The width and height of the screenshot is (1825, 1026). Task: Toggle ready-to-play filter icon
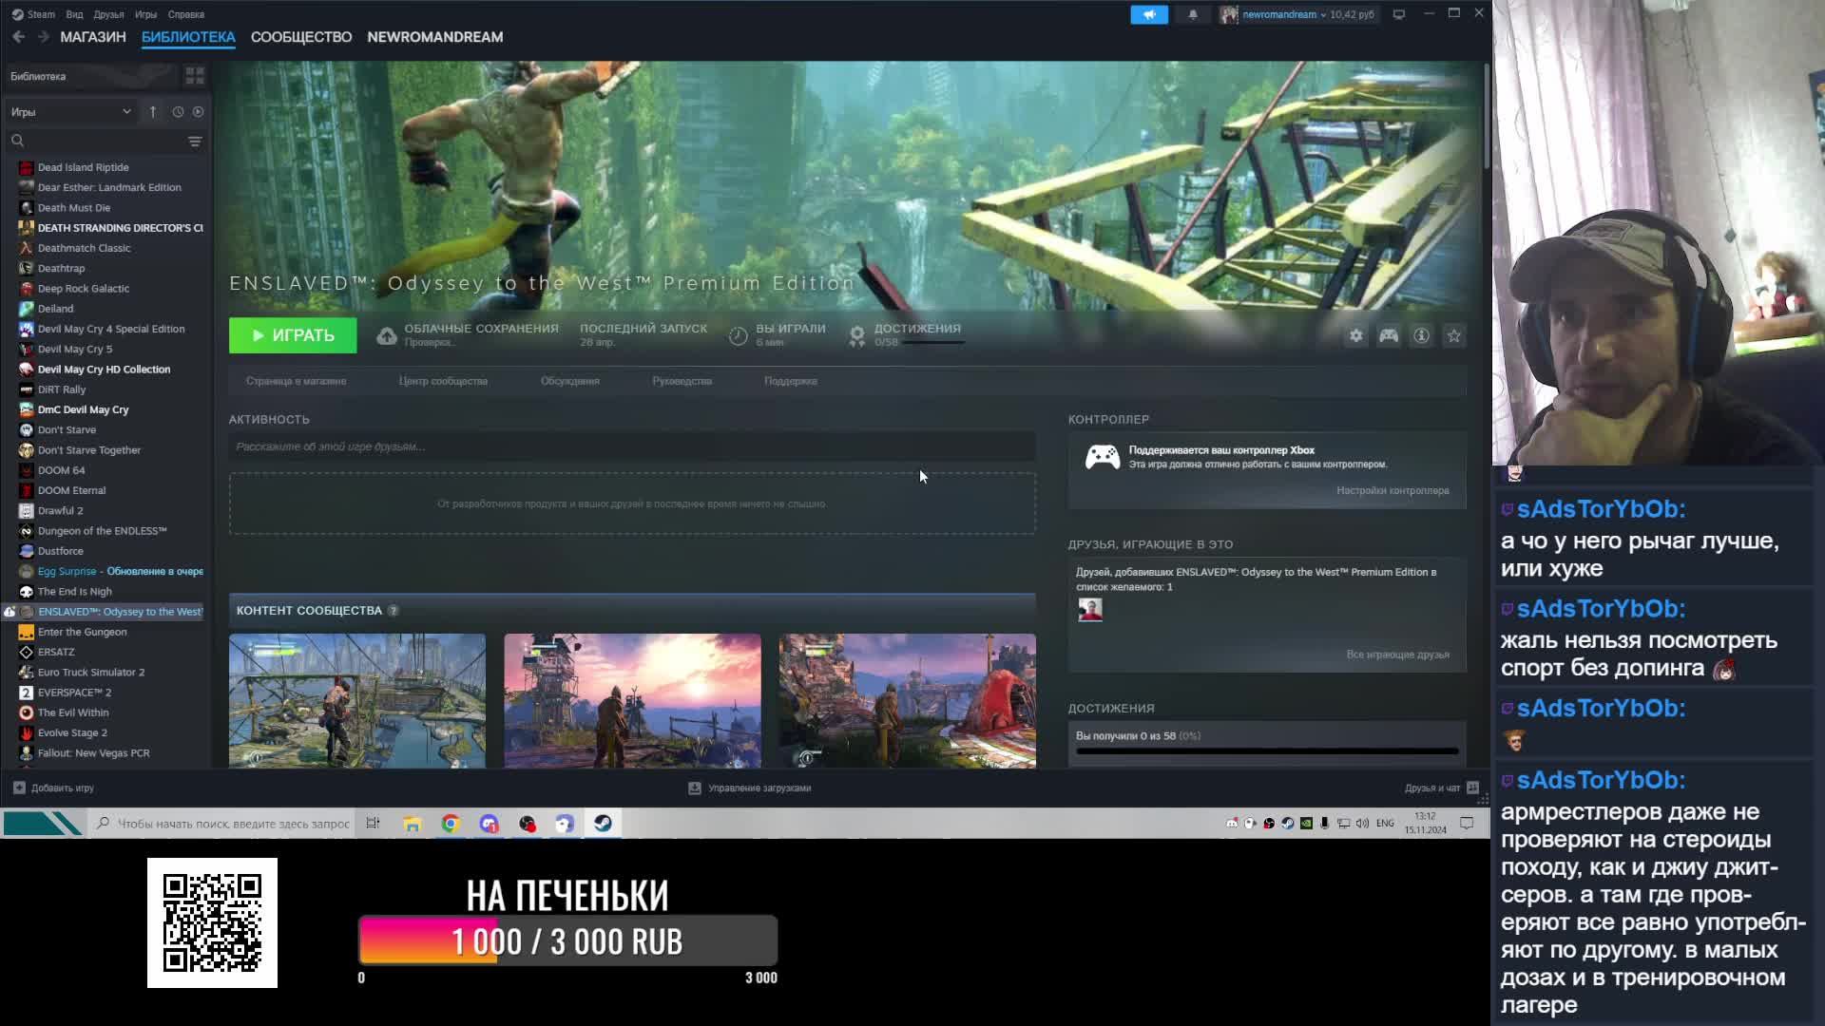(x=199, y=112)
